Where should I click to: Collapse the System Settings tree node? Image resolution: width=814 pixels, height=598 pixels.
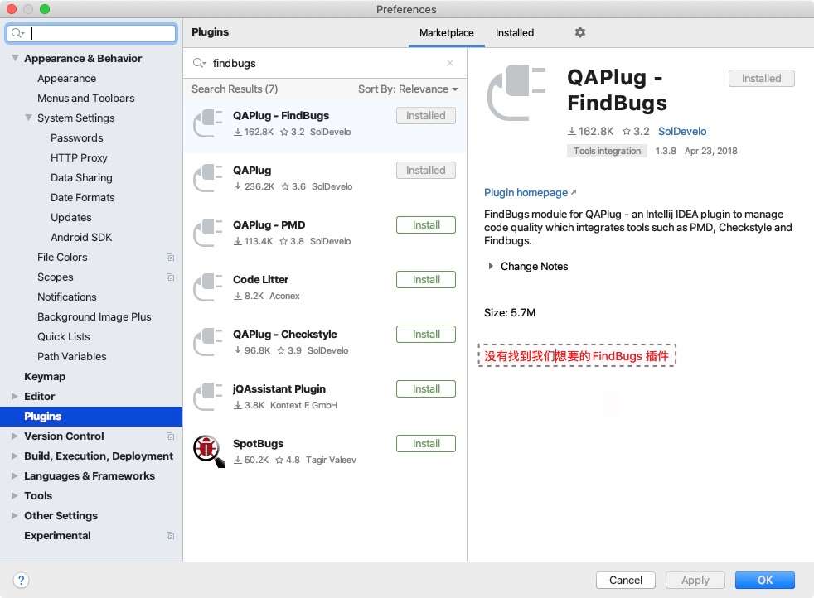(x=28, y=118)
